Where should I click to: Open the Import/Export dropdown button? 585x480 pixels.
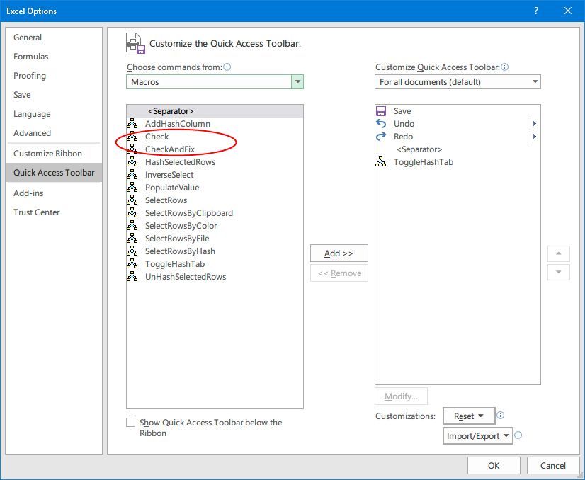click(x=478, y=435)
